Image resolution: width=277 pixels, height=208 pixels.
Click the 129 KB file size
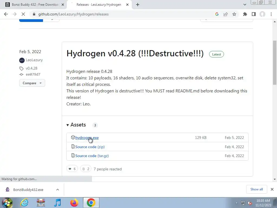click(201, 138)
